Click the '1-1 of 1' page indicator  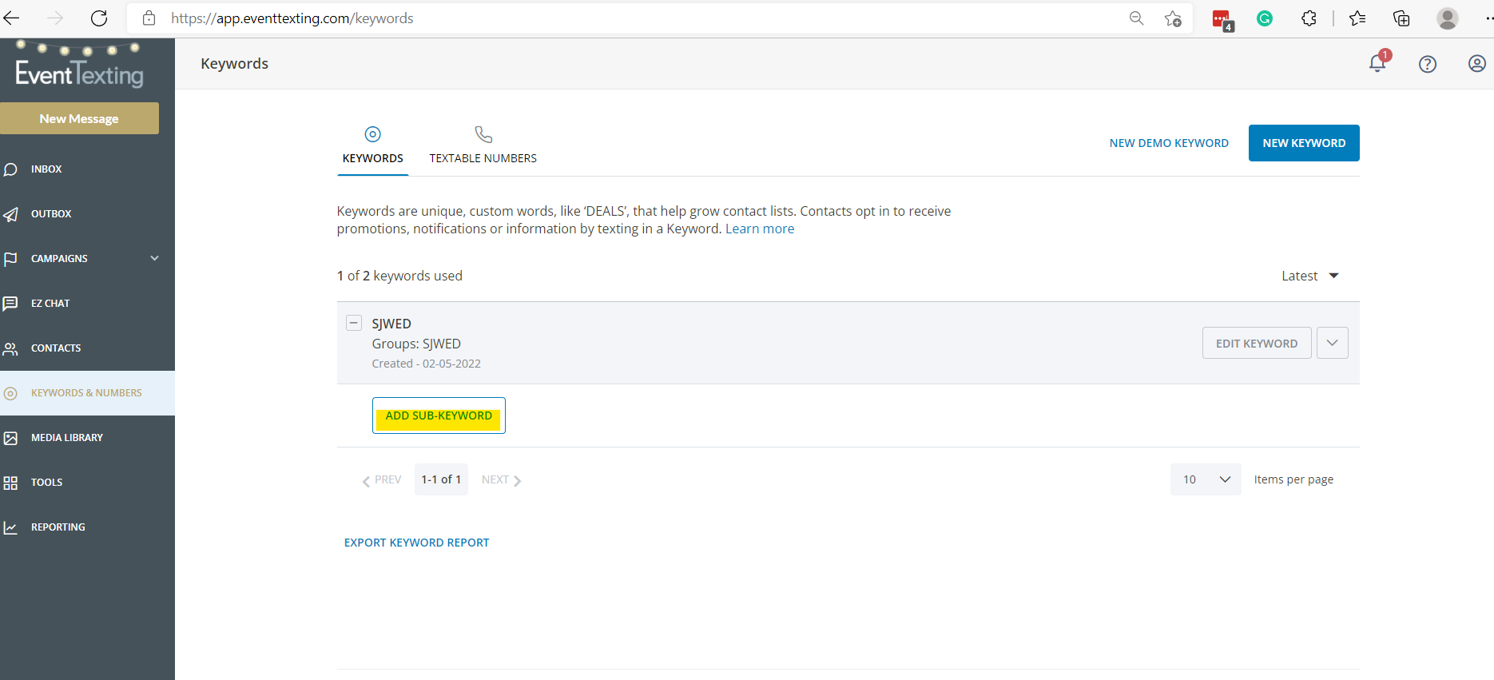[441, 479]
